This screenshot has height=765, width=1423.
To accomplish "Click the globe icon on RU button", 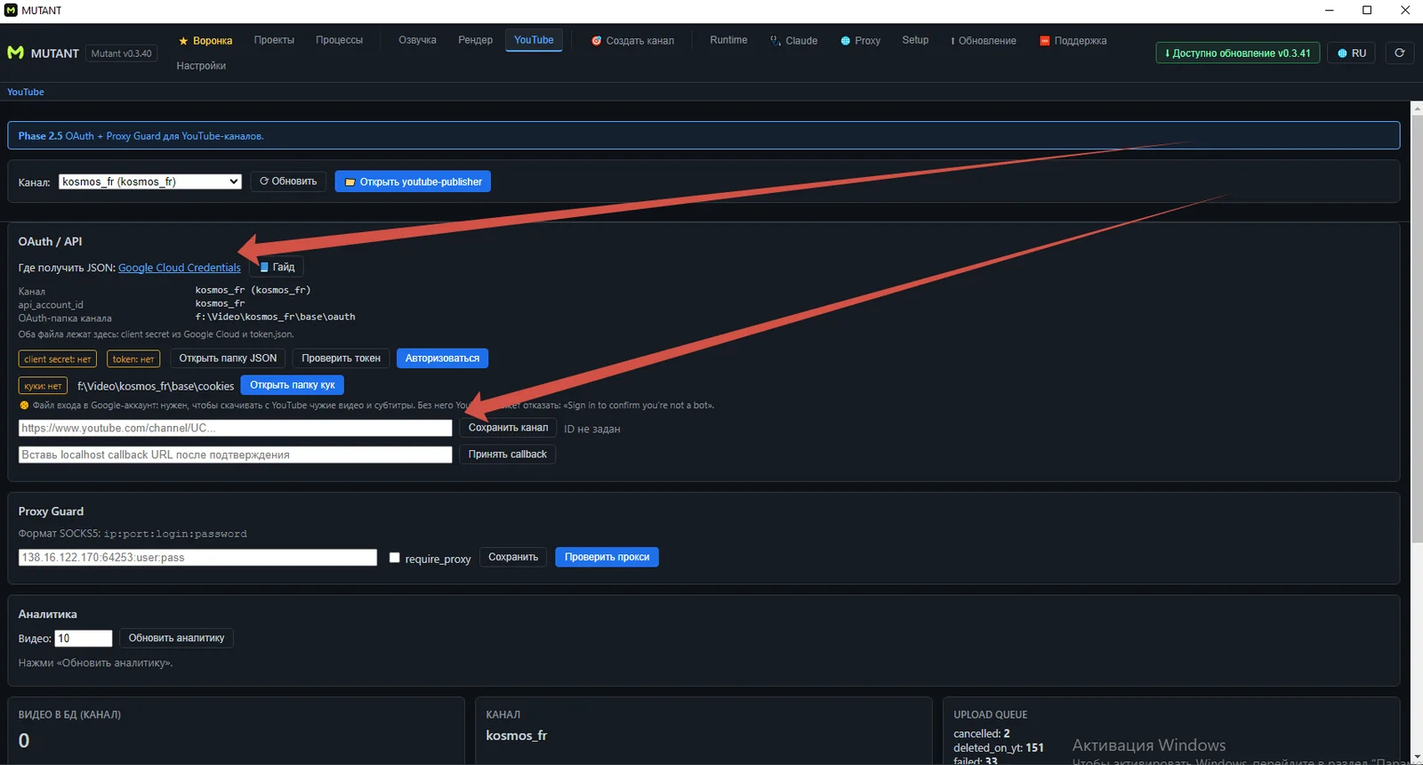I will click(x=1342, y=53).
